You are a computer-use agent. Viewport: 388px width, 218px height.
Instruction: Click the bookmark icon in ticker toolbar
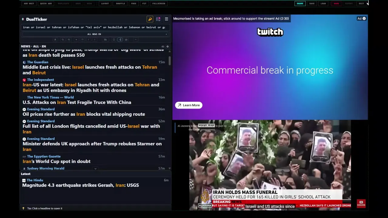pos(114,40)
